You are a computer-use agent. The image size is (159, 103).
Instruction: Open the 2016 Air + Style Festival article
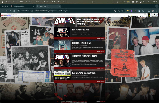(82, 43)
